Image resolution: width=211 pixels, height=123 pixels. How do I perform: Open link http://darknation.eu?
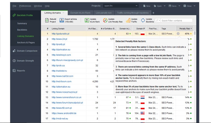coord(61,49)
